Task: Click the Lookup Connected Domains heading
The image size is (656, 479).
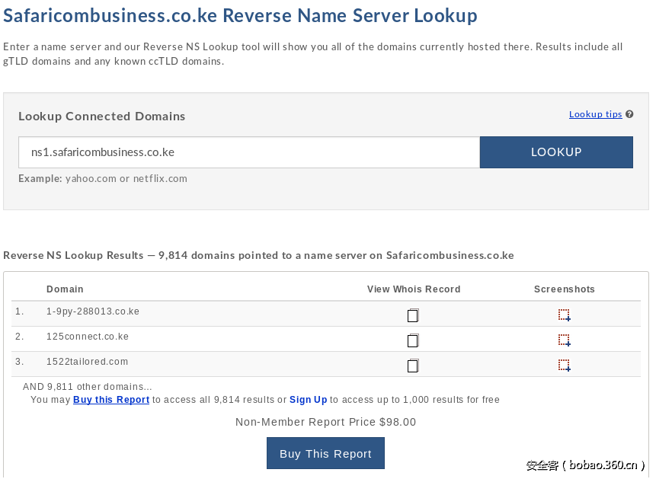Action: tap(101, 117)
